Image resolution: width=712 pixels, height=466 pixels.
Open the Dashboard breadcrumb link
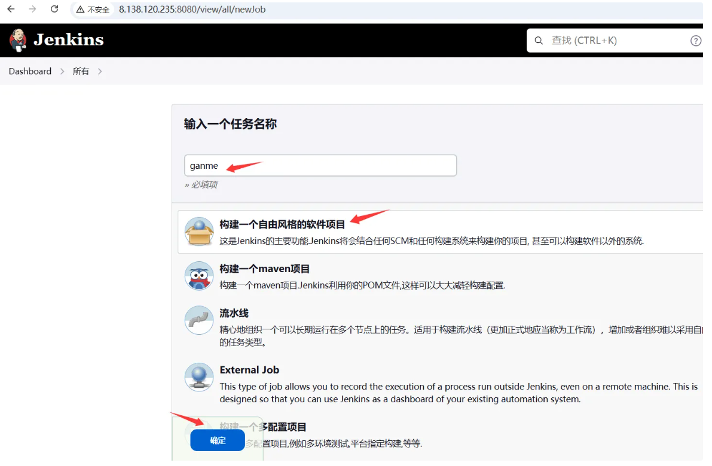click(30, 71)
